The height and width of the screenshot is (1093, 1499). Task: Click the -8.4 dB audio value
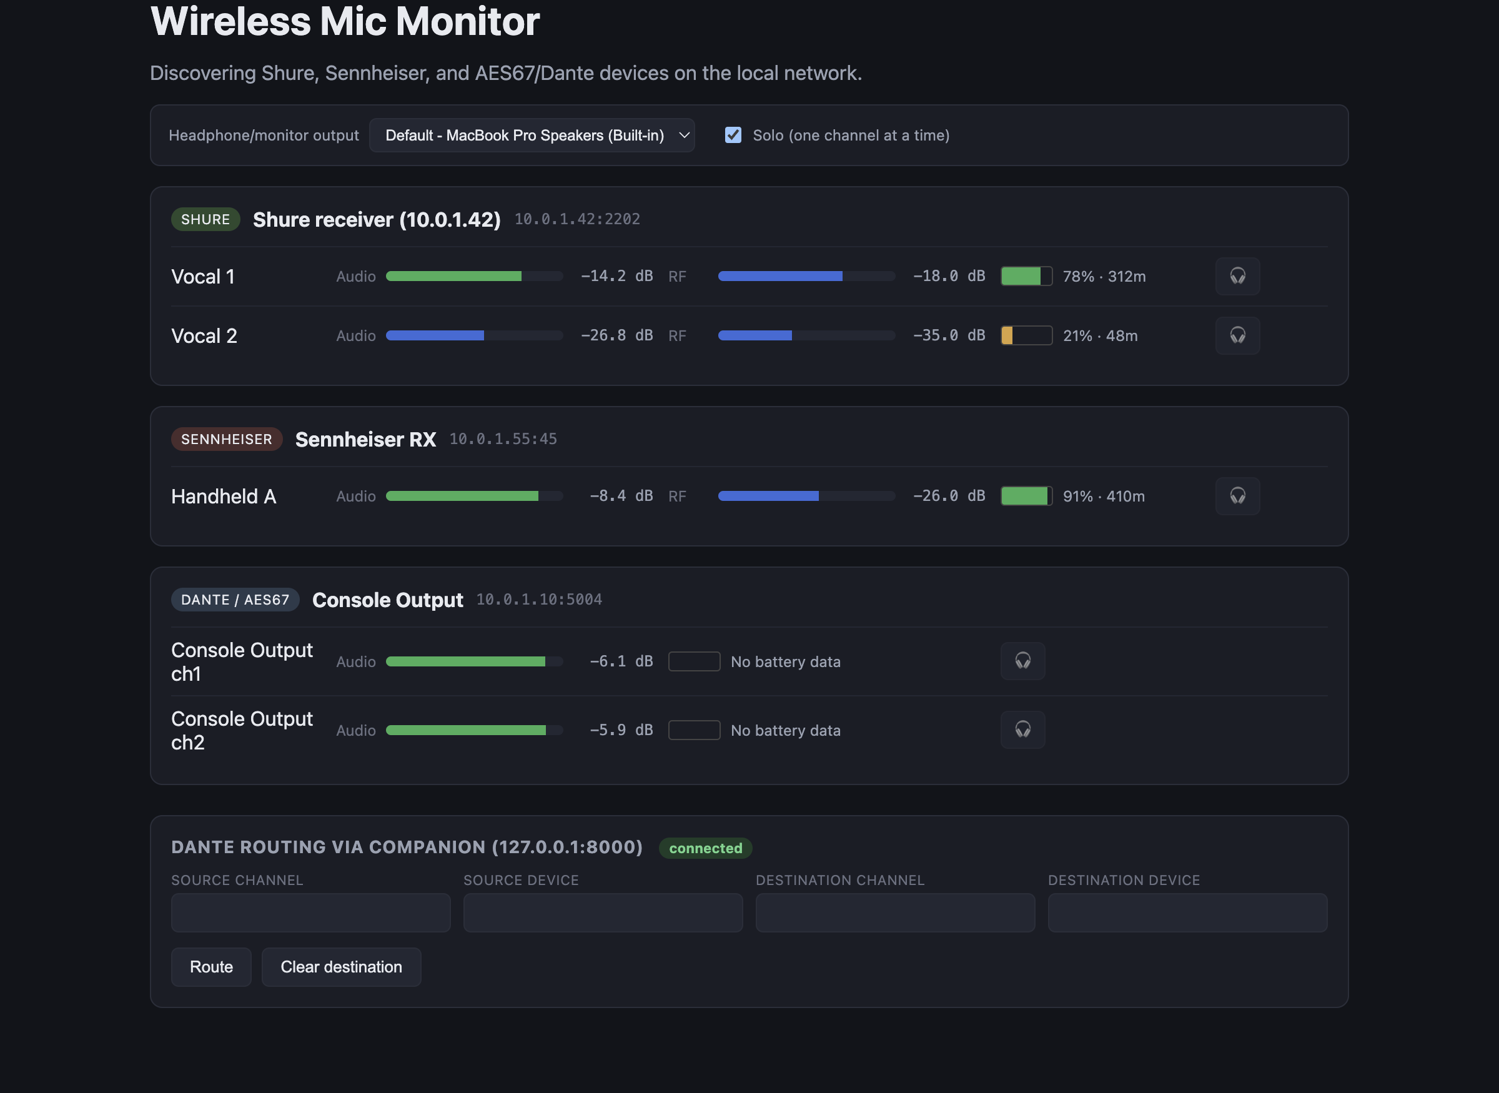[x=621, y=495]
